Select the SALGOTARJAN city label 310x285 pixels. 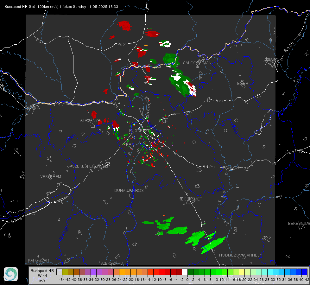point(197,63)
